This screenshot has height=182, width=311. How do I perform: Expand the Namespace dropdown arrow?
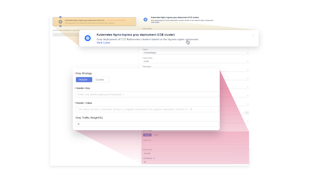click(247, 70)
